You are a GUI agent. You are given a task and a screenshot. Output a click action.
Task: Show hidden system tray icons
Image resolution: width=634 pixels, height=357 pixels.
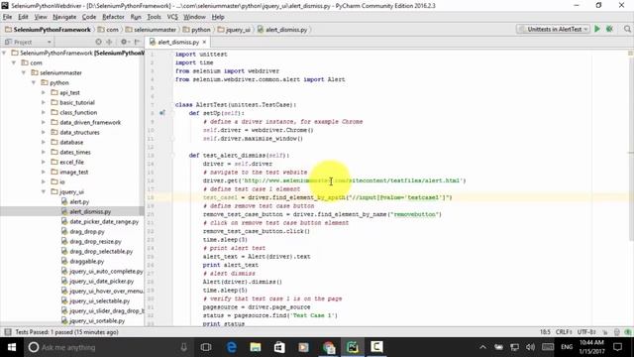(x=482, y=347)
